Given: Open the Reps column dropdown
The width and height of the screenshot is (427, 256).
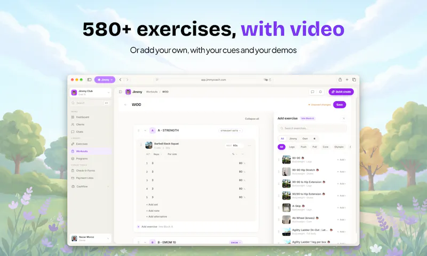Looking at the screenshot, I should click(157, 154).
